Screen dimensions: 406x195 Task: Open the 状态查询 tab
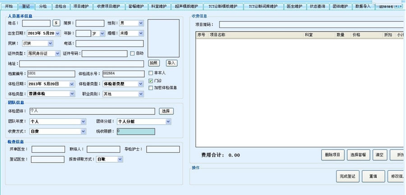[318, 6]
